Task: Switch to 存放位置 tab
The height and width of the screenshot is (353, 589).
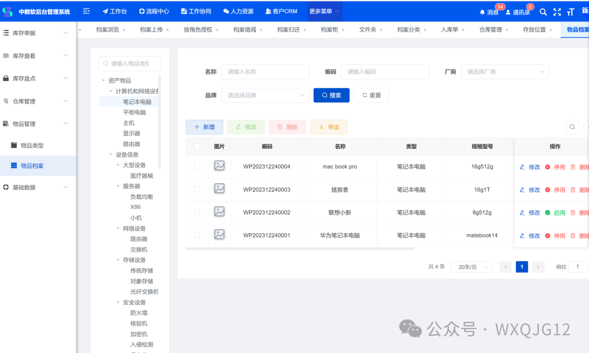Action: (x=534, y=29)
